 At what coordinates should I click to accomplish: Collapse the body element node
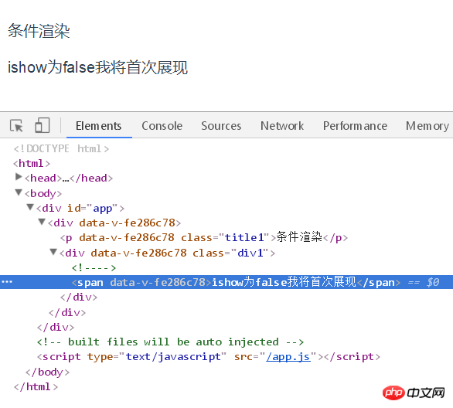pos(19,192)
